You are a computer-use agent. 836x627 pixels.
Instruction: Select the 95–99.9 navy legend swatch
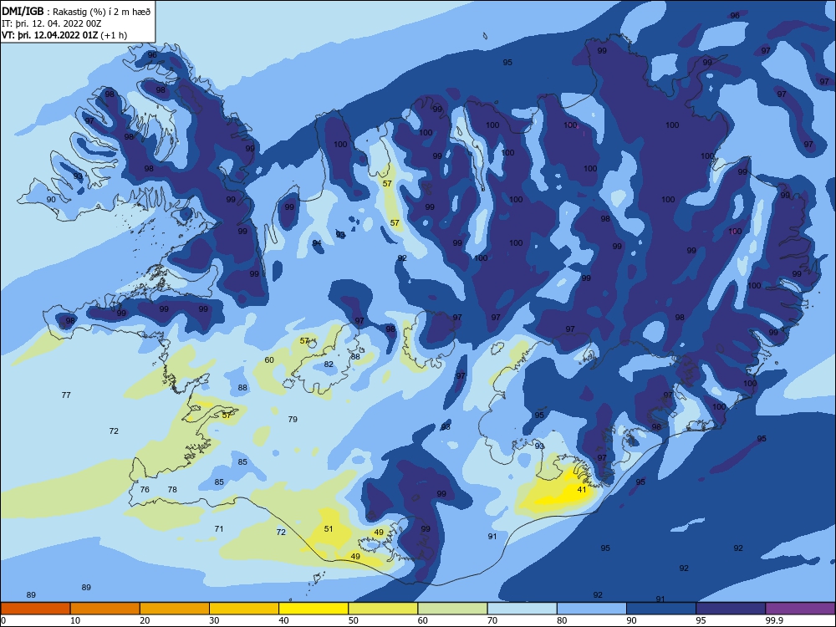coord(731,609)
